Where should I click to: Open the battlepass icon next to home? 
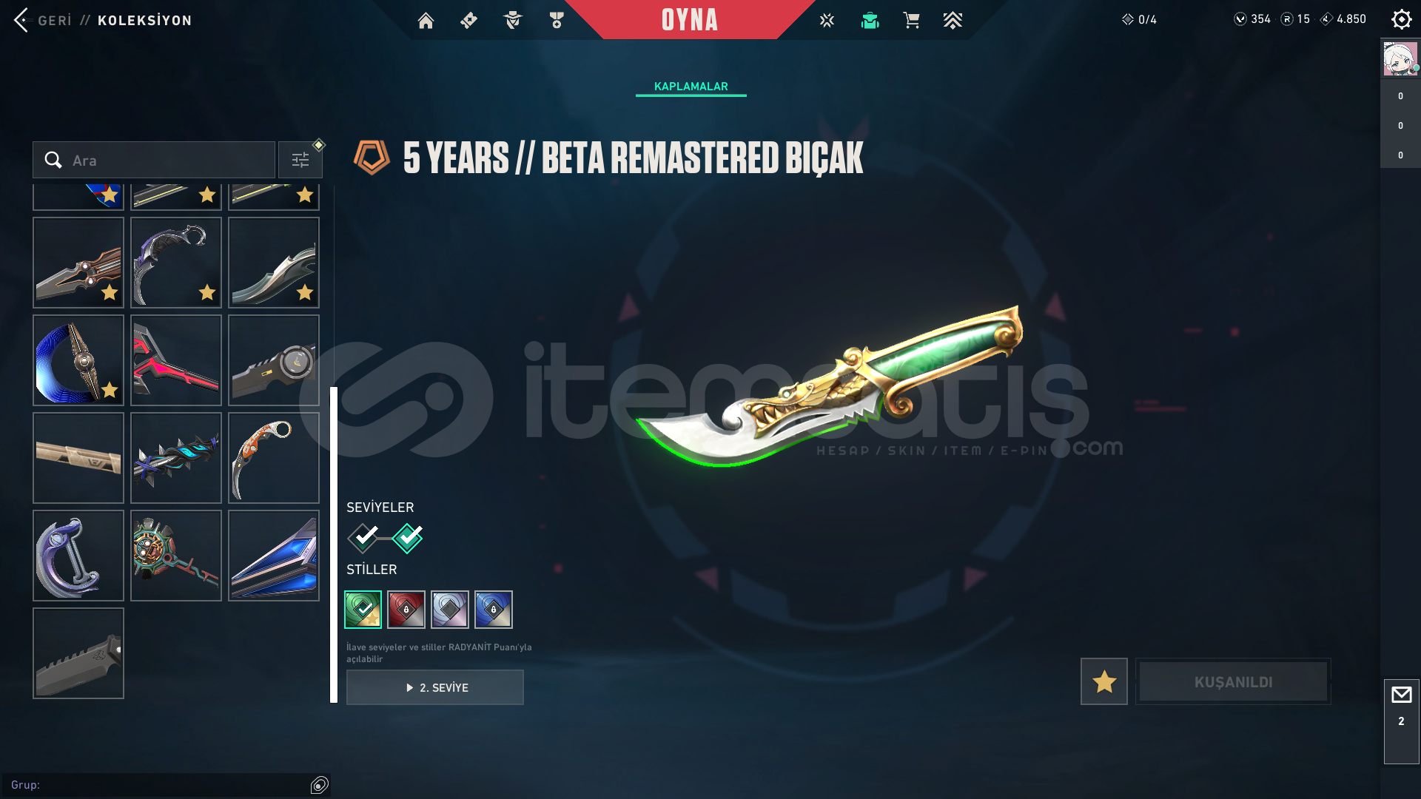coord(468,21)
